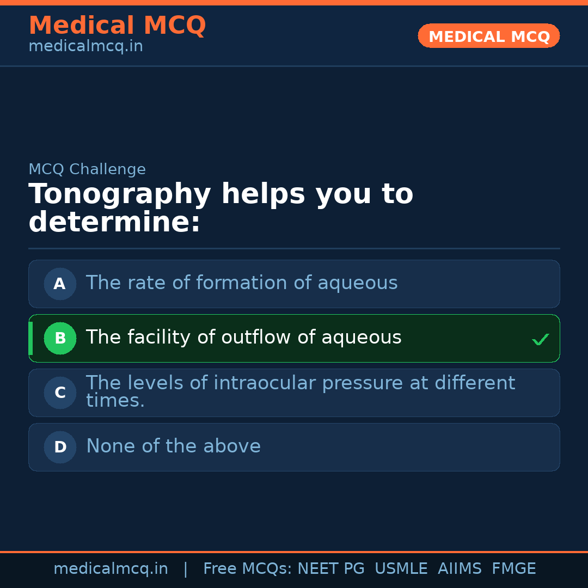Select option C about intraocular pressure levels
This screenshot has height=588, width=588.
294,392
